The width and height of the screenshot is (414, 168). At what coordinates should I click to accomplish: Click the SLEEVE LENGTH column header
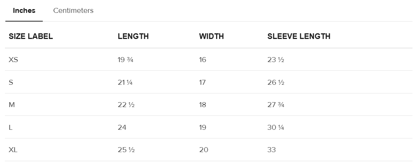click(299, 36)
